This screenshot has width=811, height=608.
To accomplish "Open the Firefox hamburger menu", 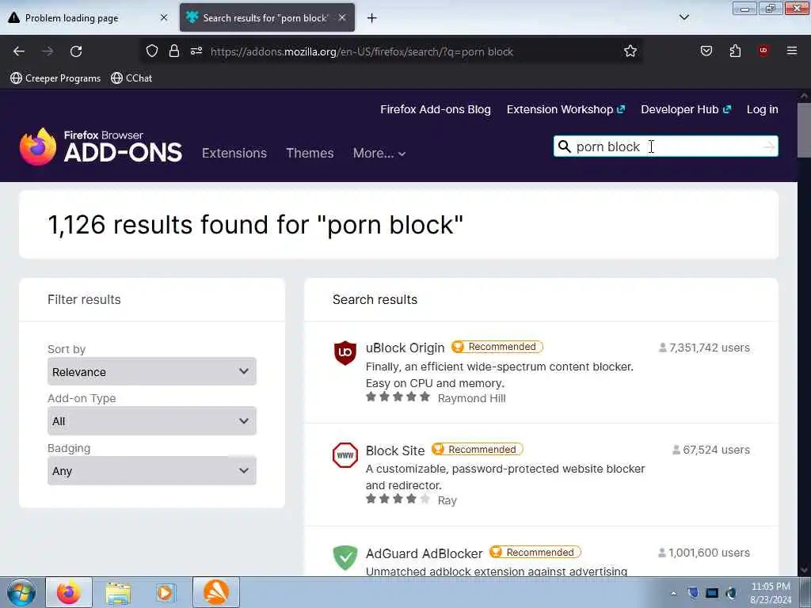I will click(792, 51).
